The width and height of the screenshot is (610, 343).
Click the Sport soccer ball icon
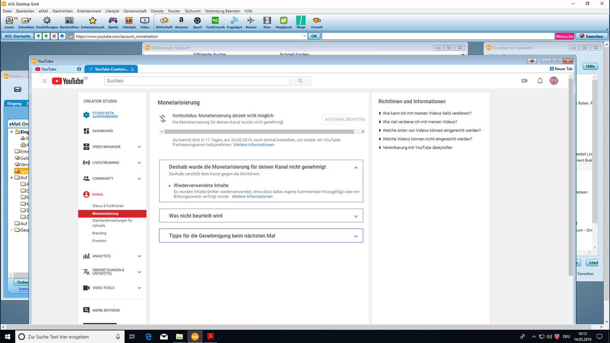(x=197, y=22)
